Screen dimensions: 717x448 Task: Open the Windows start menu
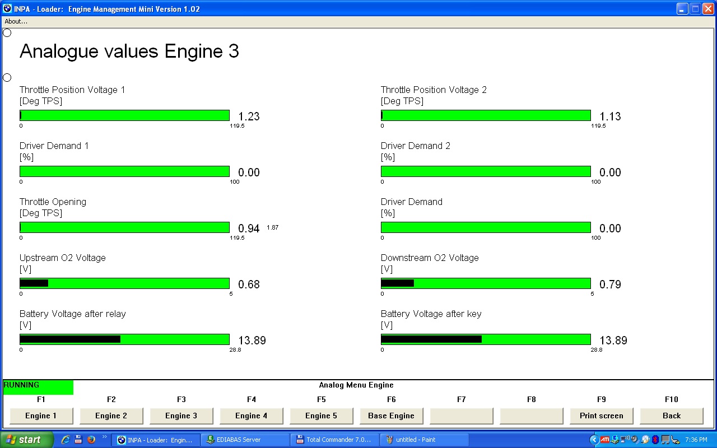25,440
